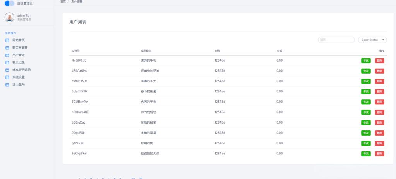The image size is (396, 179).
Task: Click the icon beside 聊天记录
Action: (x=7, y=62)
